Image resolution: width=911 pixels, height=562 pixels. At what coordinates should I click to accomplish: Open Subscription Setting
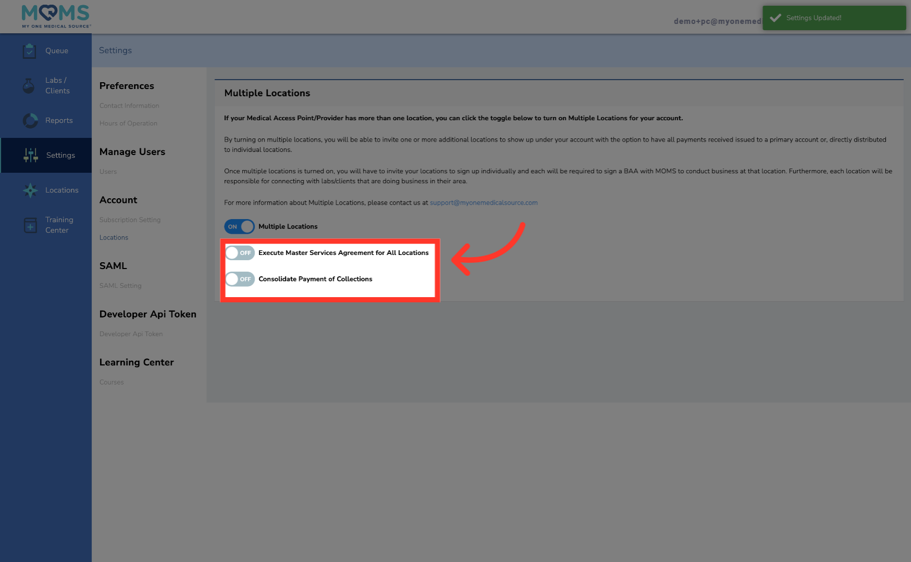coord(130,220)
